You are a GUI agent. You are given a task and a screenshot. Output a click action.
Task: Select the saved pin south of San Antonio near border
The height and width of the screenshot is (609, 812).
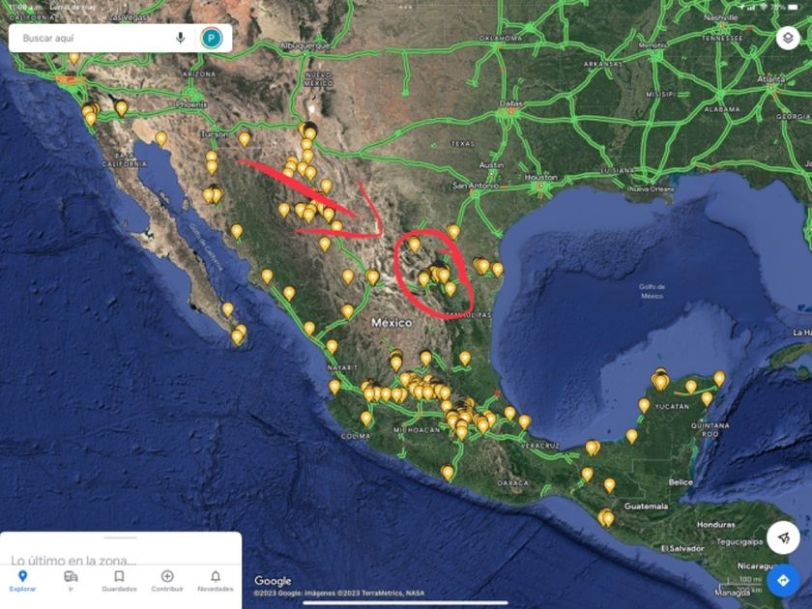453,231
